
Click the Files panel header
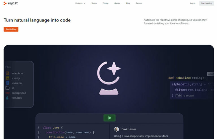pos(8,67)
